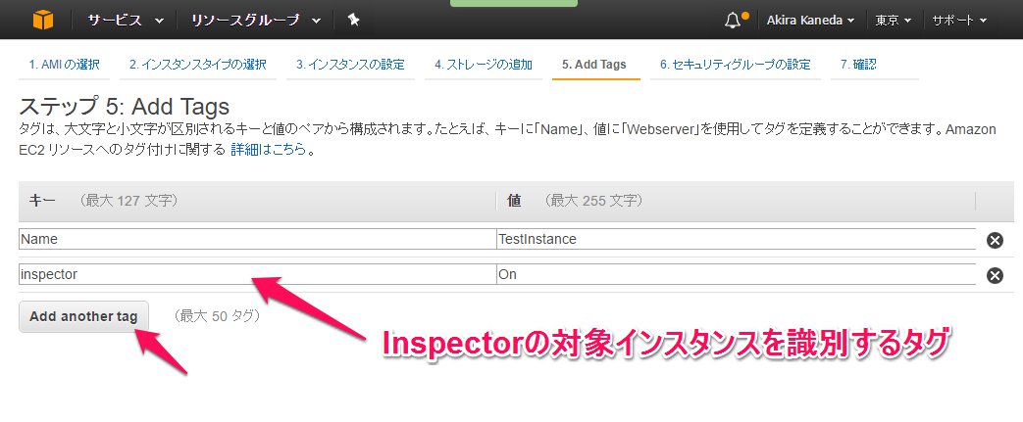Viewport: 1023px width, 422px height.
Task: Open the 3. インスタンスの設定 tab
Action: [x=350, y=65]
